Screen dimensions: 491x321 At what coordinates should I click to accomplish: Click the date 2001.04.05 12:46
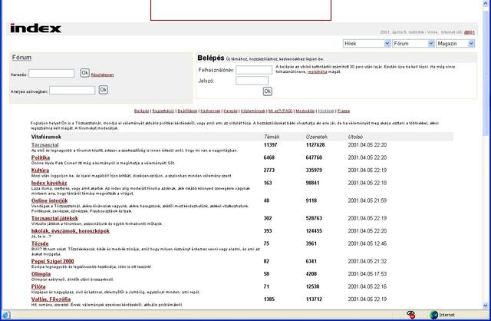pos(367,243)
